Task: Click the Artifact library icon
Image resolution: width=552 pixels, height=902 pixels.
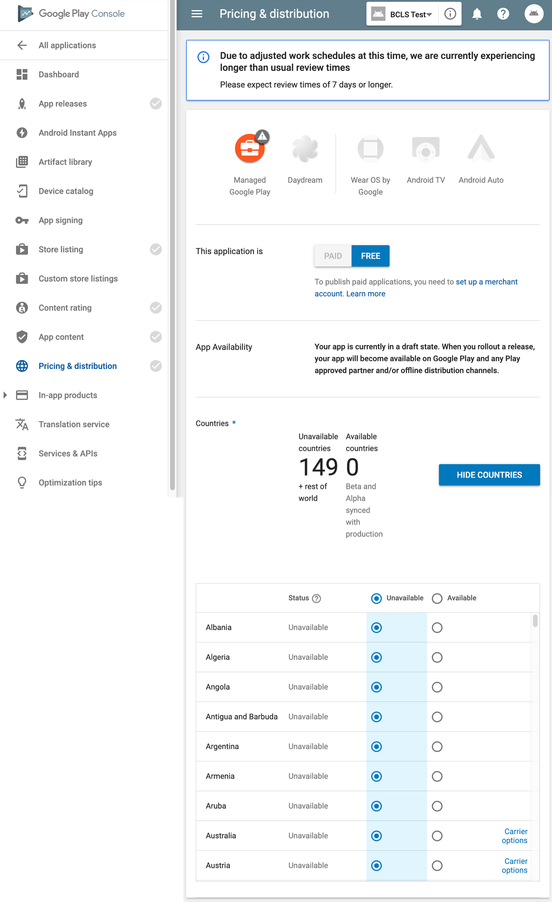Action: (22, 162)
